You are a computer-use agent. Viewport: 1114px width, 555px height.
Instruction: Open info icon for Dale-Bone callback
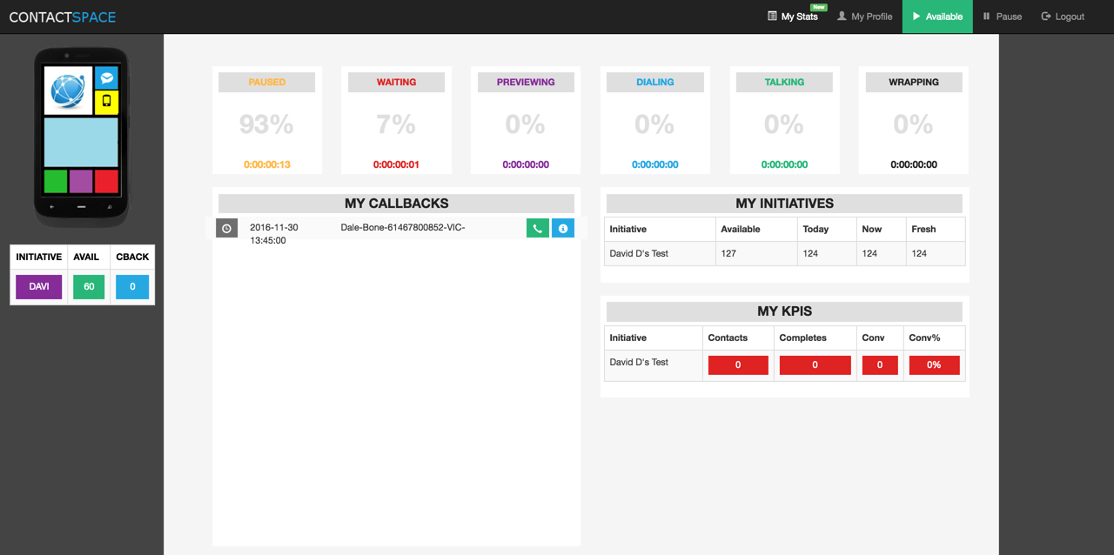tap(563, 228)
